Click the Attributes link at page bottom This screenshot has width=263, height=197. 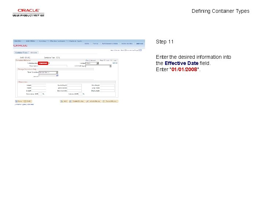[31, 104]
